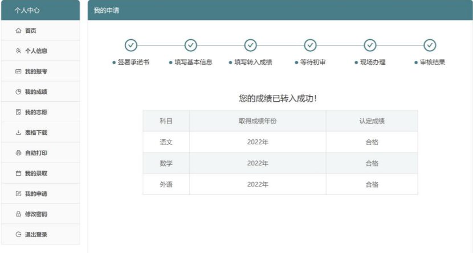Click the home icon beside 首页
The width and height of the screenshot is (473, 253).
[18, 31]
